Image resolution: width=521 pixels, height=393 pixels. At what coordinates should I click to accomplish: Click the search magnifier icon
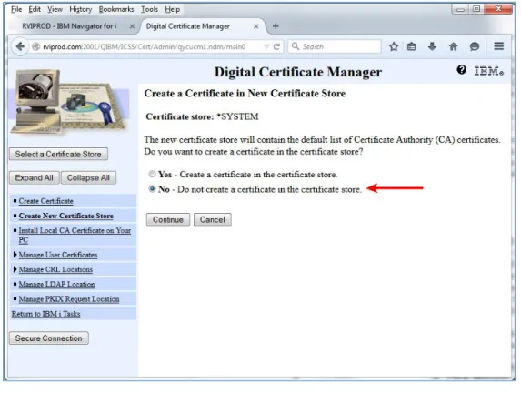coord(296,46)
